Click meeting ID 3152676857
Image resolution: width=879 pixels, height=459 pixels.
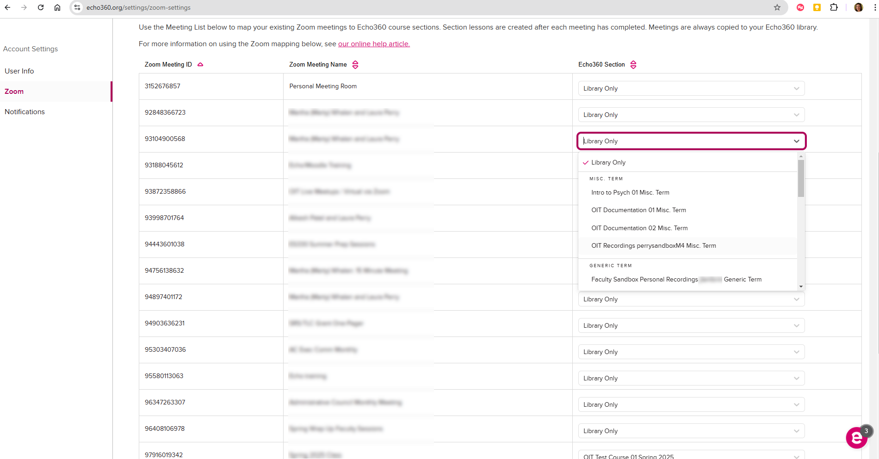(x=162, y=86)
